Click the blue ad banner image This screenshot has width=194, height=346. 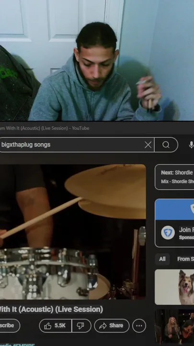coord(175,210)
